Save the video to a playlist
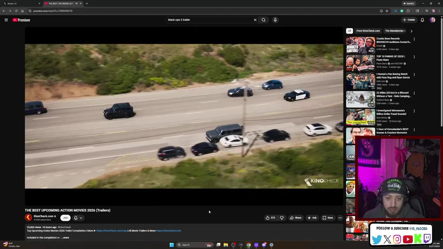The height and width of the screenshot is (249, 443). coord(328,218)
